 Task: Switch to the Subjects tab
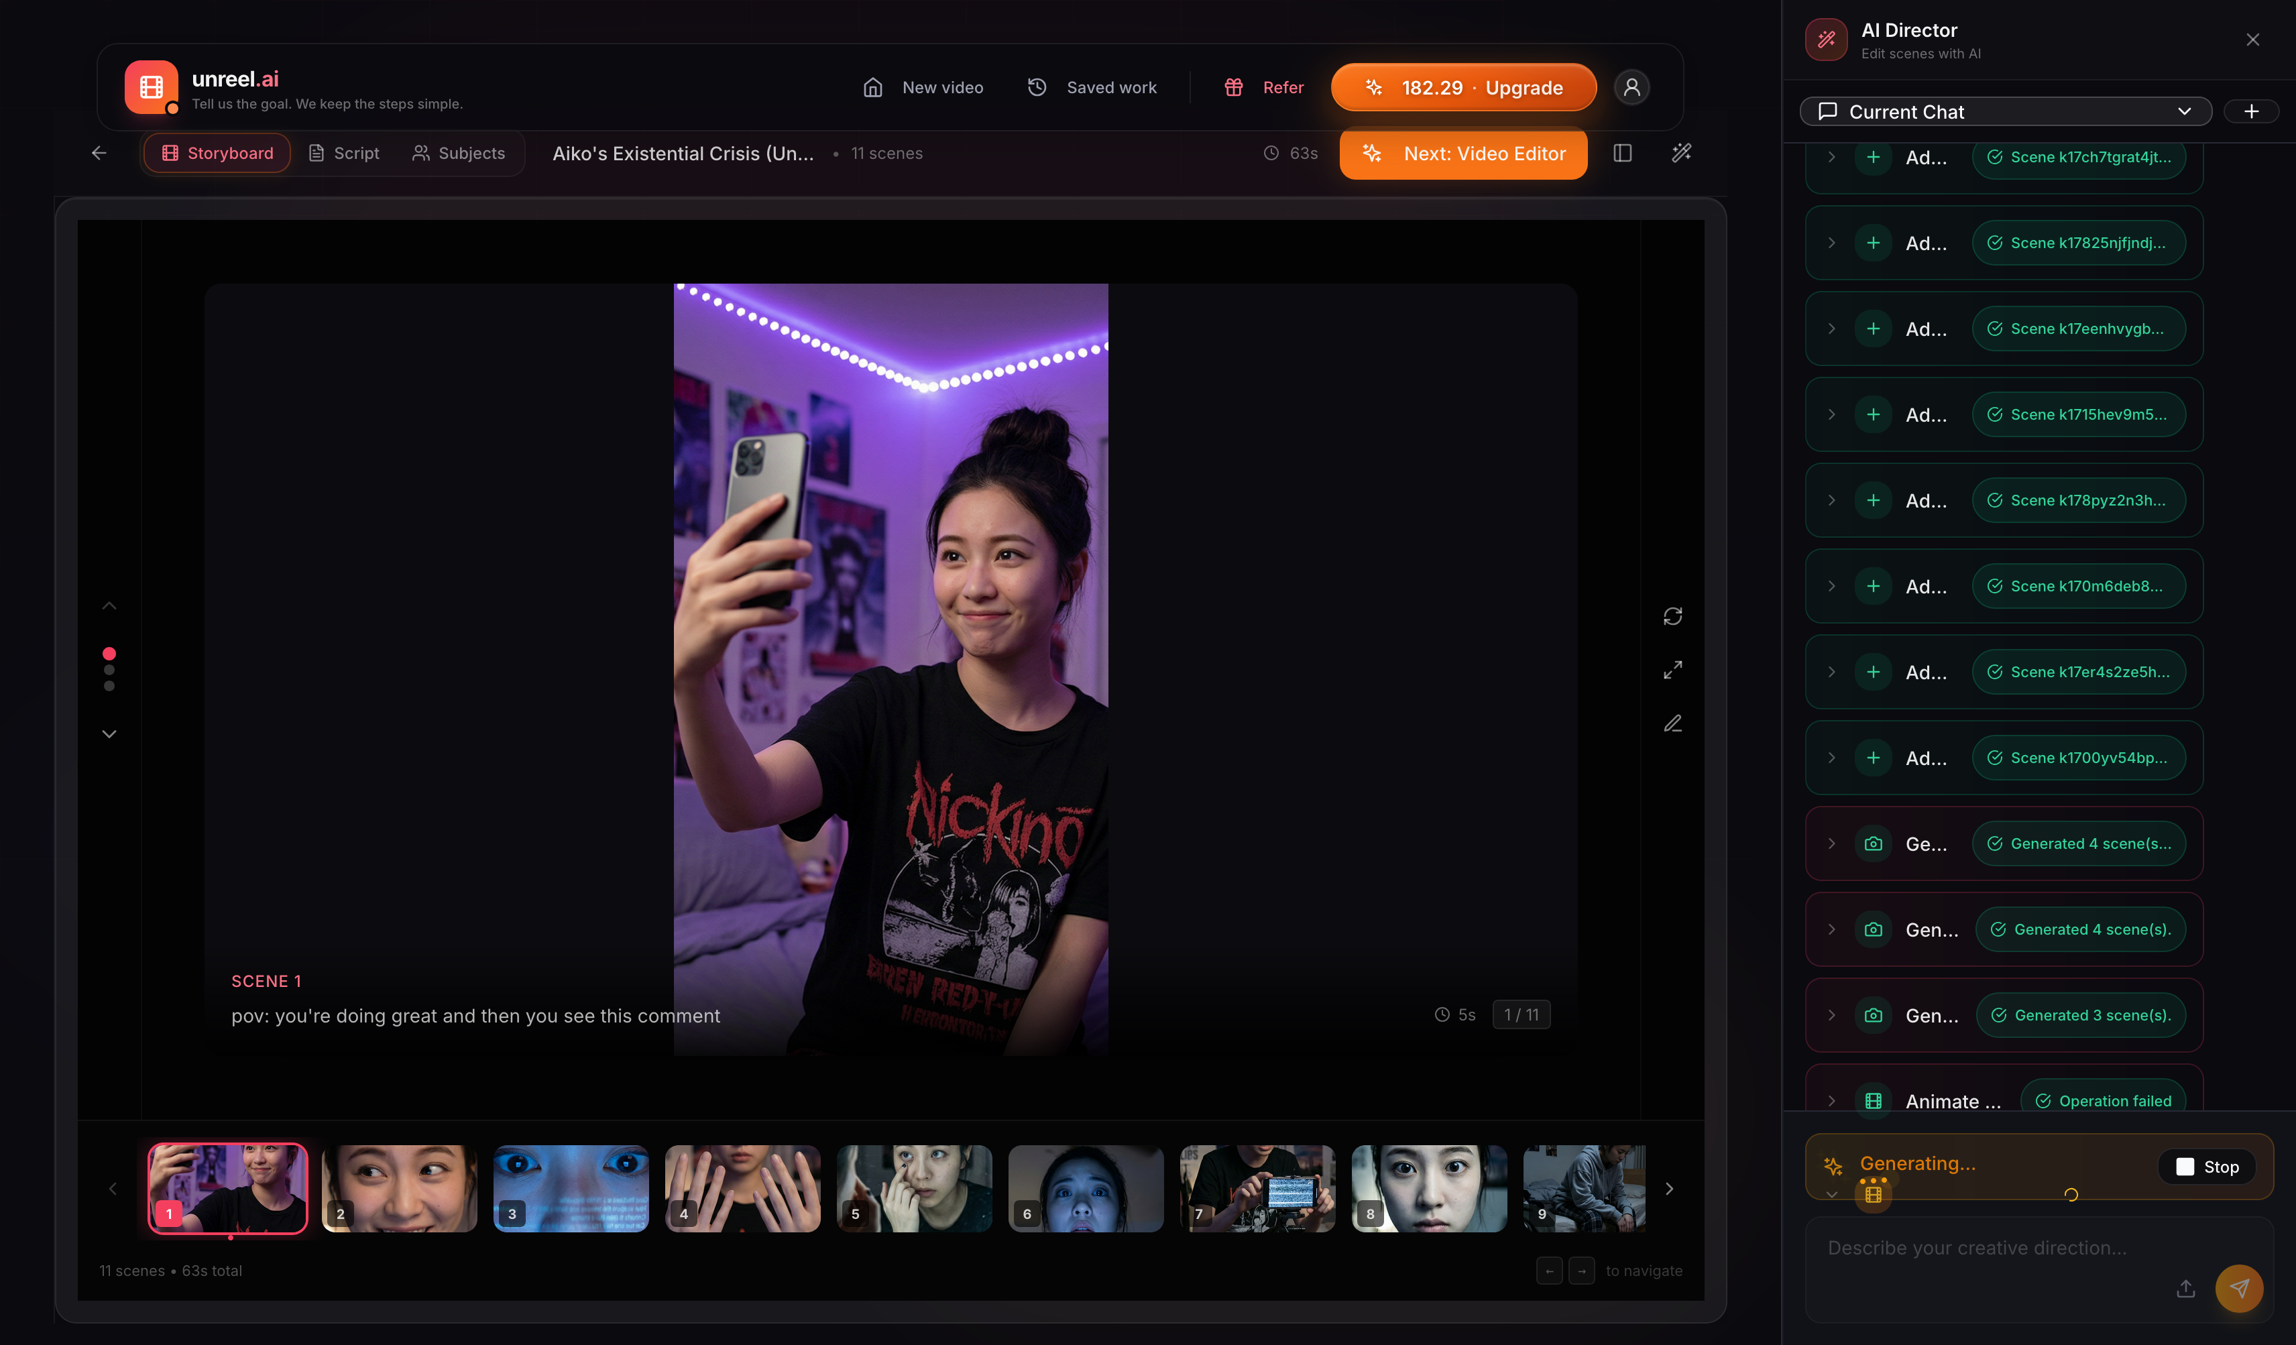[458, 153]
